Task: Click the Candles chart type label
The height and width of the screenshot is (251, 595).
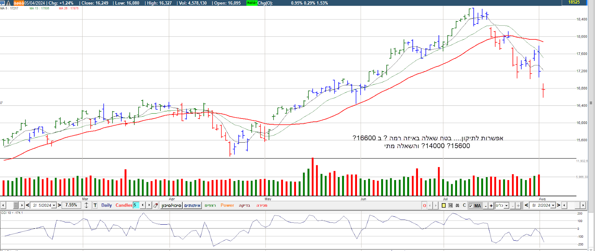Action: tap(124, 205)
